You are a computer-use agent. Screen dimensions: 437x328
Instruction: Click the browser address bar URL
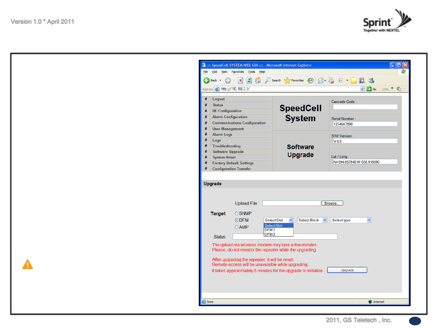(235, 89)
